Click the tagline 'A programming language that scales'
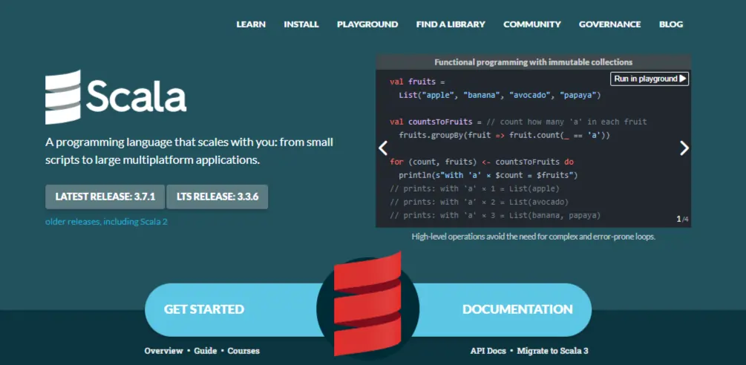Screen dimensions: 746x365 (189, 151)
